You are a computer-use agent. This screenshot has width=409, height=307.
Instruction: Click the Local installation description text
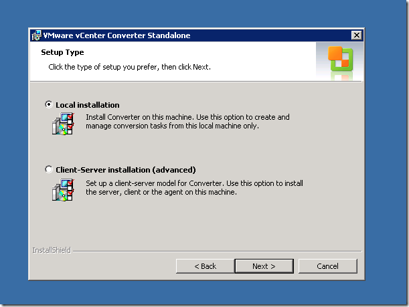[x=187, y=121]
